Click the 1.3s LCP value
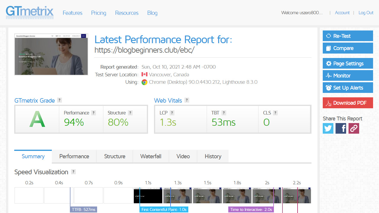This screenshot has height=213, width=379. (168, 122)
